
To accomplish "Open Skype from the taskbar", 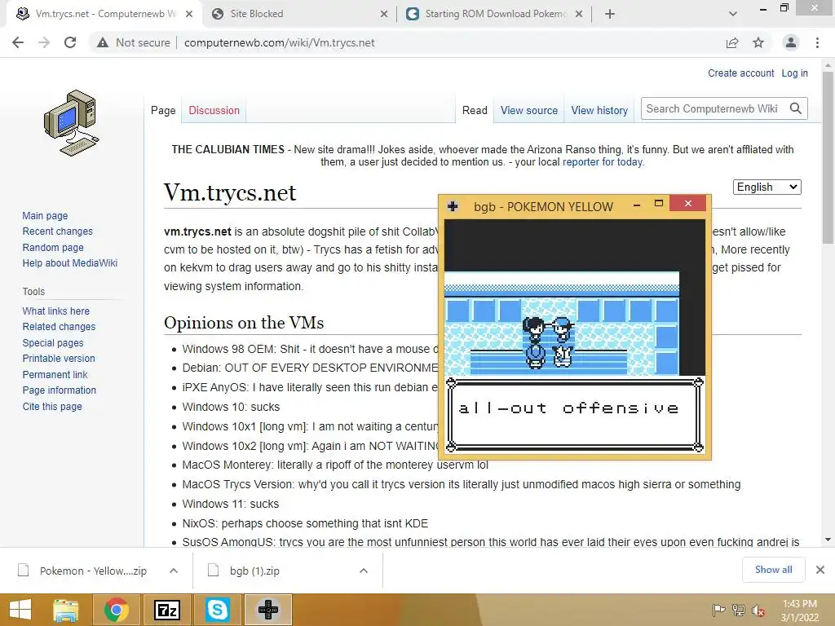I will [x=217, y=610].
